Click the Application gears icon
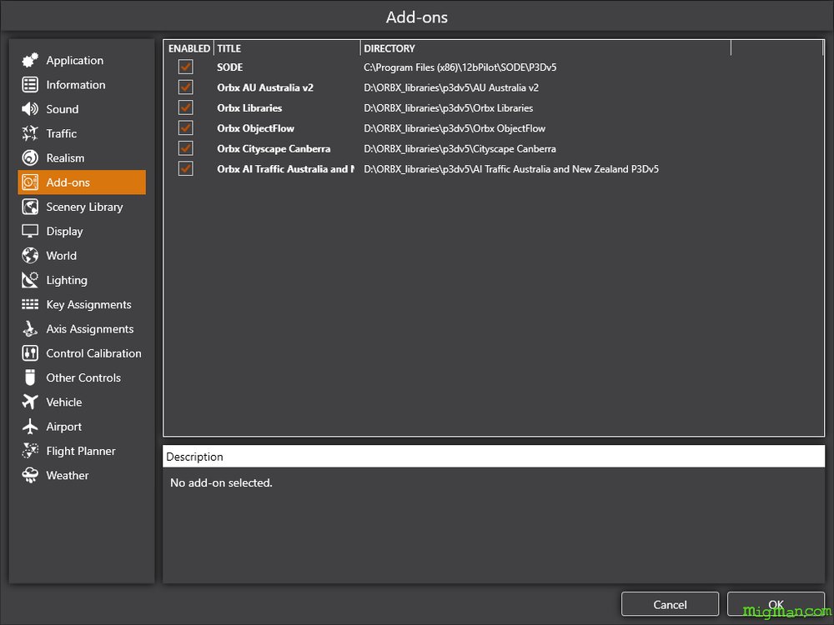 click(x=30, y=60)
